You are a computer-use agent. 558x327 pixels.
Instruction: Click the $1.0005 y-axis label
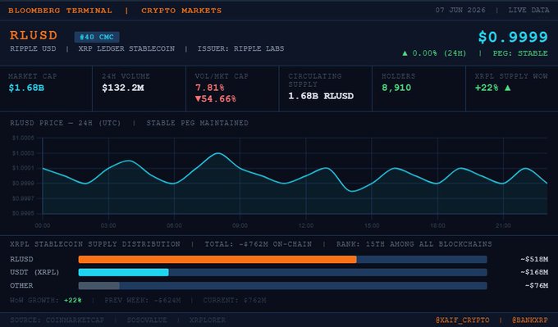(x=23, y=138)
